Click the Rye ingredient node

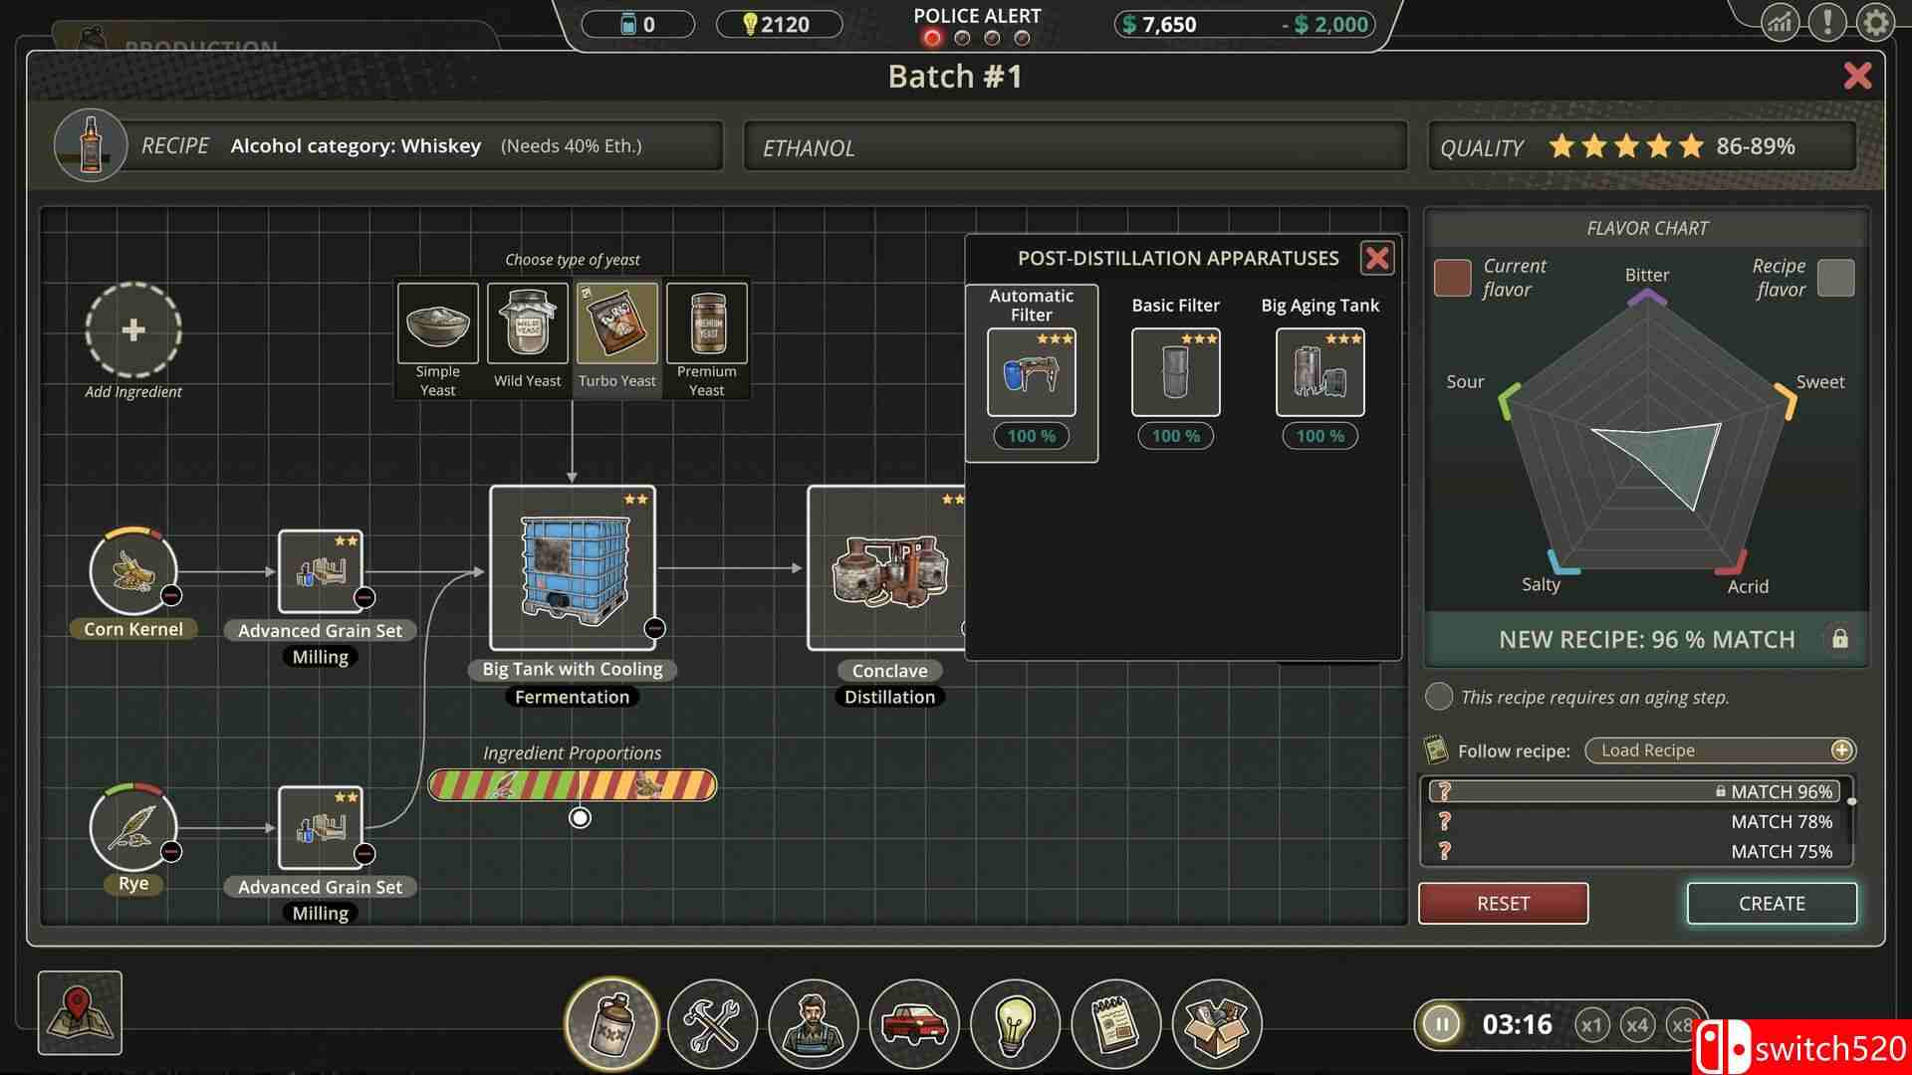click(133, 827)
